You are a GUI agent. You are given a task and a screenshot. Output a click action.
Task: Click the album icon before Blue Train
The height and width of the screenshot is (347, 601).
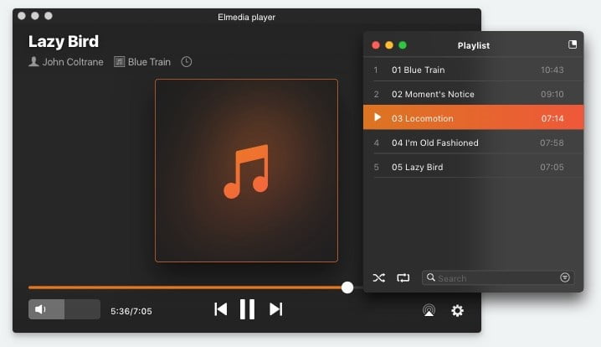pos(119,62)
